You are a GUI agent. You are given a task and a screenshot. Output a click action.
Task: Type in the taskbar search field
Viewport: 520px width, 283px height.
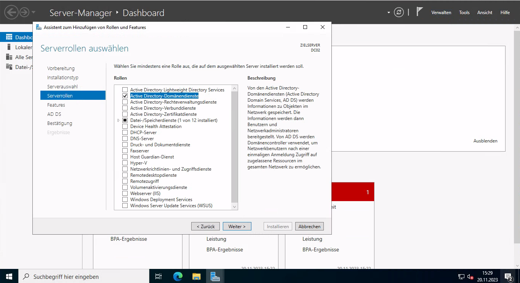[84, 277]
